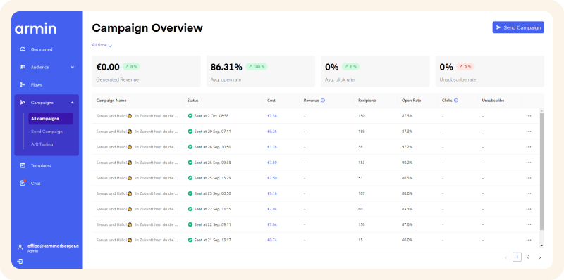
Task: Open more options for 22 Sep. 11:35 campaign
Action: pyautogui.click(x=528, y=209)
